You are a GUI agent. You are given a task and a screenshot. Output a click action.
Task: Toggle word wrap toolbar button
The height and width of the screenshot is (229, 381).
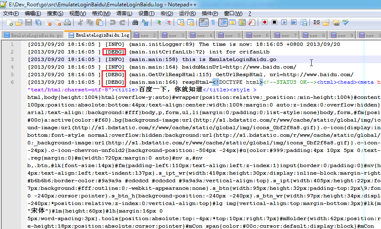pos(204,23)
